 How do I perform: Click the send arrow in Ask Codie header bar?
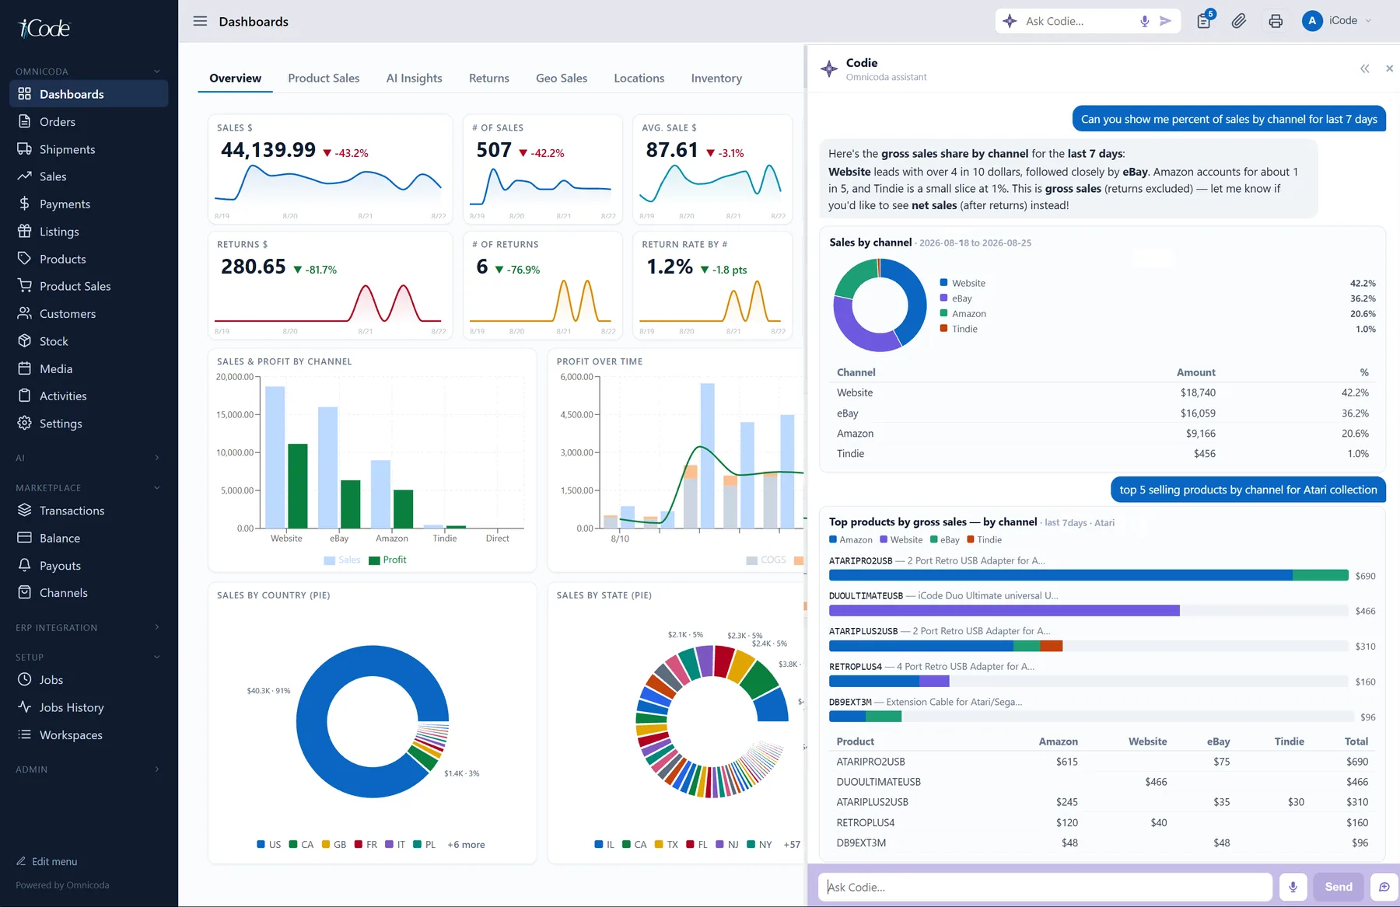pos(1165,21)
